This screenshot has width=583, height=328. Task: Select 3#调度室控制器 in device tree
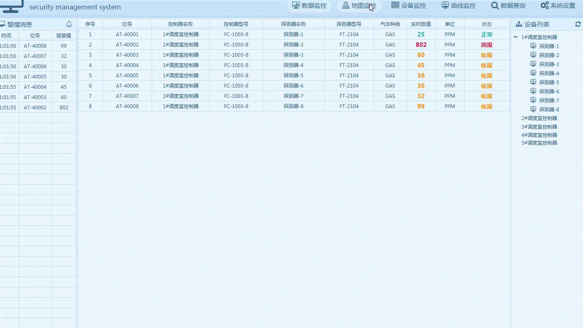click(x=539, y=127)
